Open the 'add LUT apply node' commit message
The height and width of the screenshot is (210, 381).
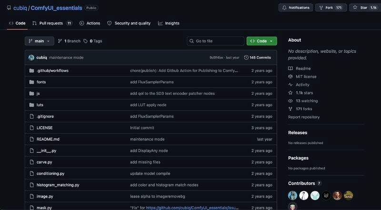pyautogui.click(x=148, y=105)
